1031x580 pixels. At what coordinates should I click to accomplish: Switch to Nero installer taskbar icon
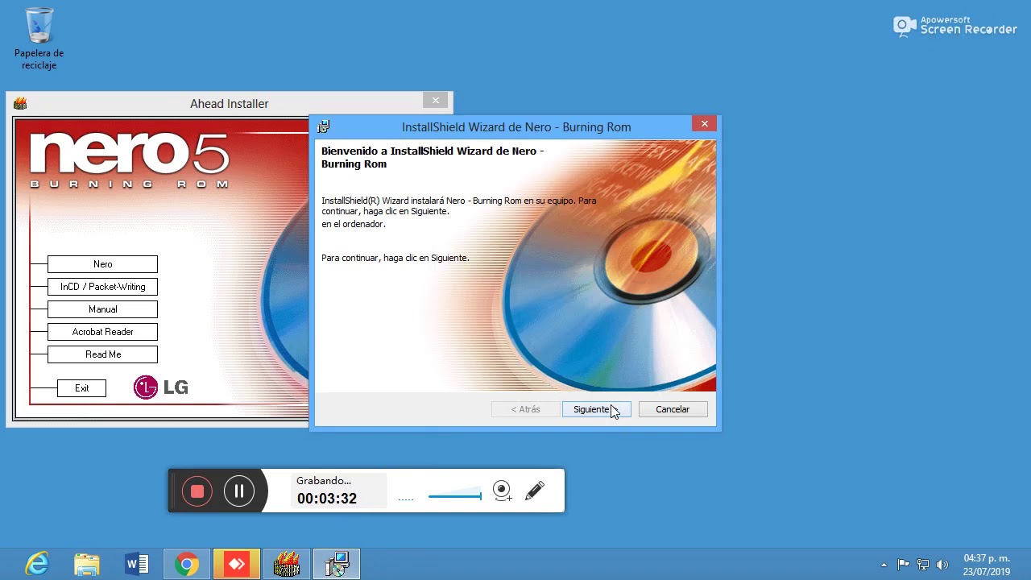[287, 564]
